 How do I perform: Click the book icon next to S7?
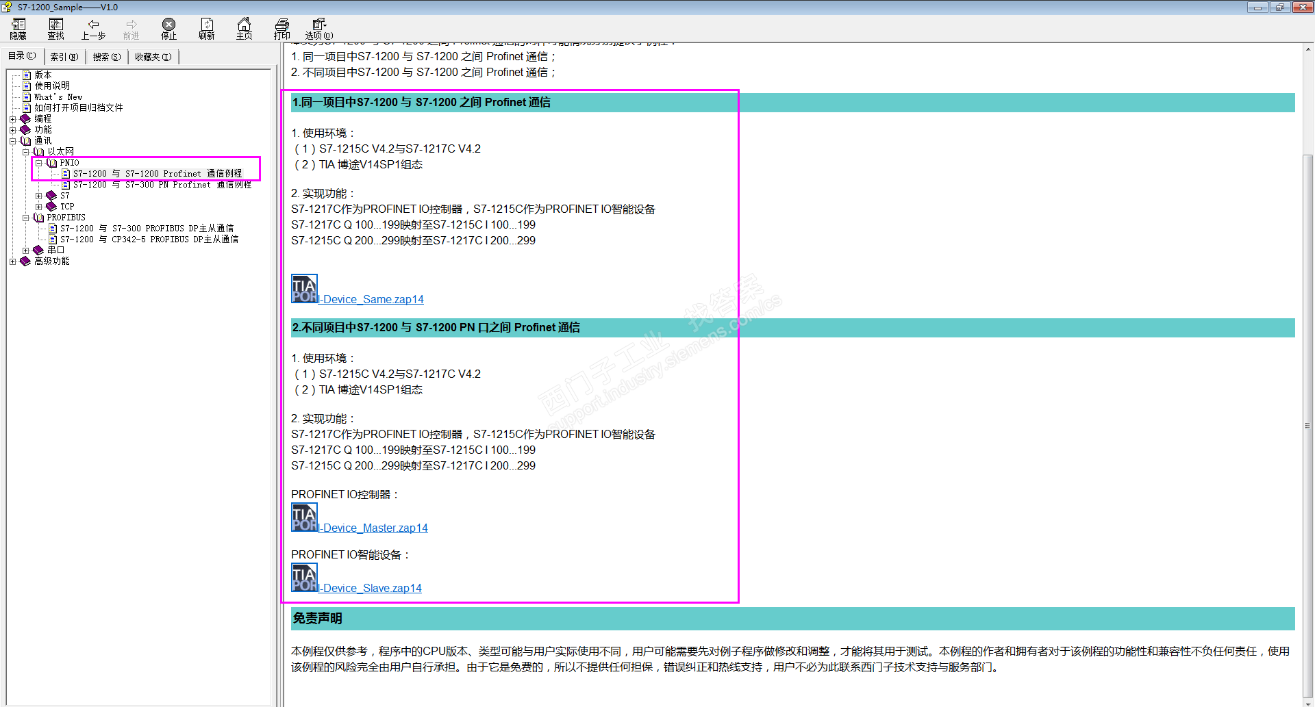(x=51, y=195)
